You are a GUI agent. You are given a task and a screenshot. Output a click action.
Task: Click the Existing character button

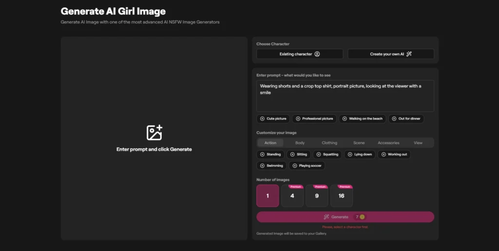pyautogui.click(x=300, y=54)
